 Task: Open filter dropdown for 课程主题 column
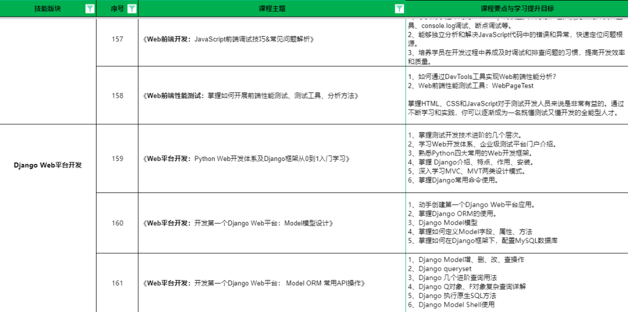pos(399,9)
